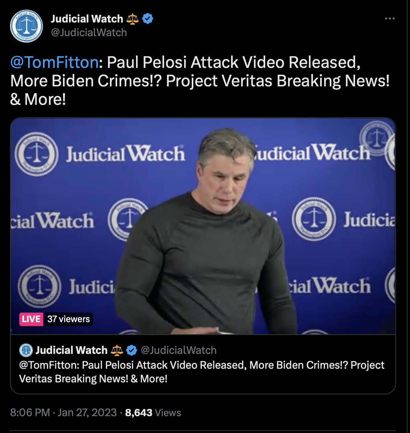Click the @JudicialWatch handle under the name
Screen dimensions: 410x433
(89, 33)
